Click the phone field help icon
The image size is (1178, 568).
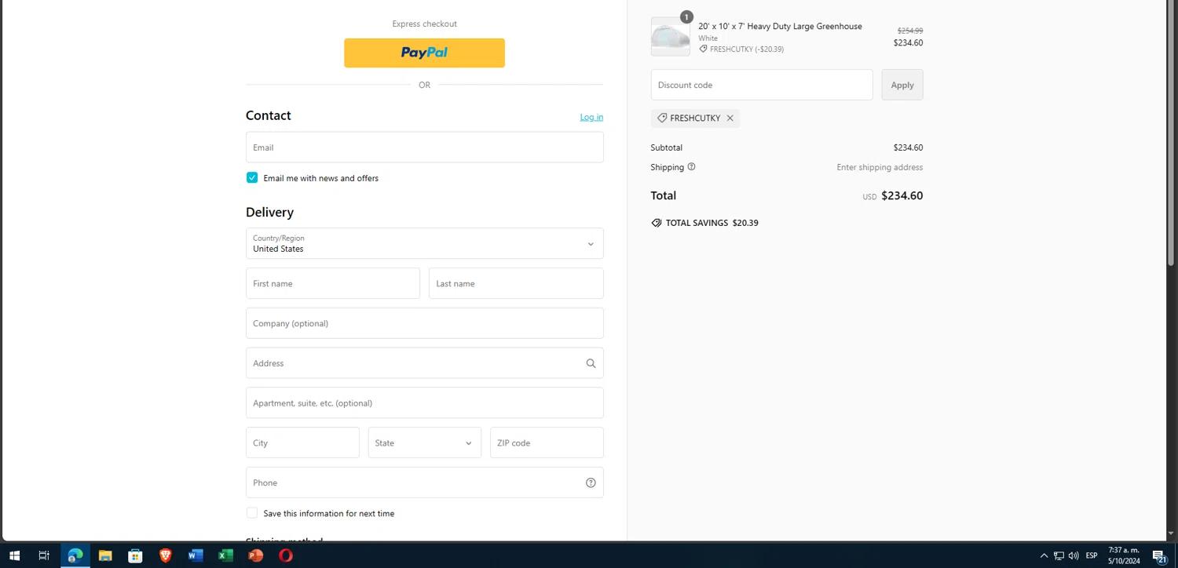click(591, 483)
